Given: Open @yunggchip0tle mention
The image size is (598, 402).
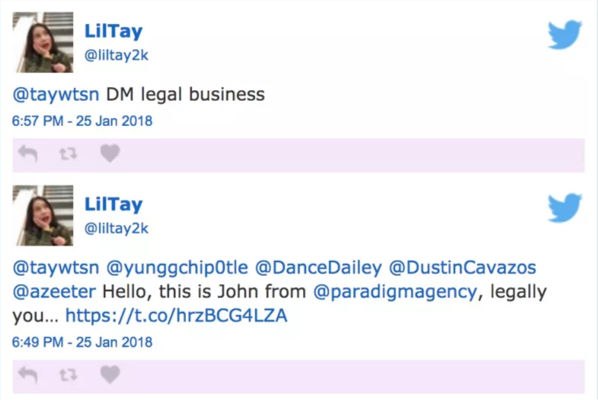Looking at the screenshot, I should pos(177,268).
